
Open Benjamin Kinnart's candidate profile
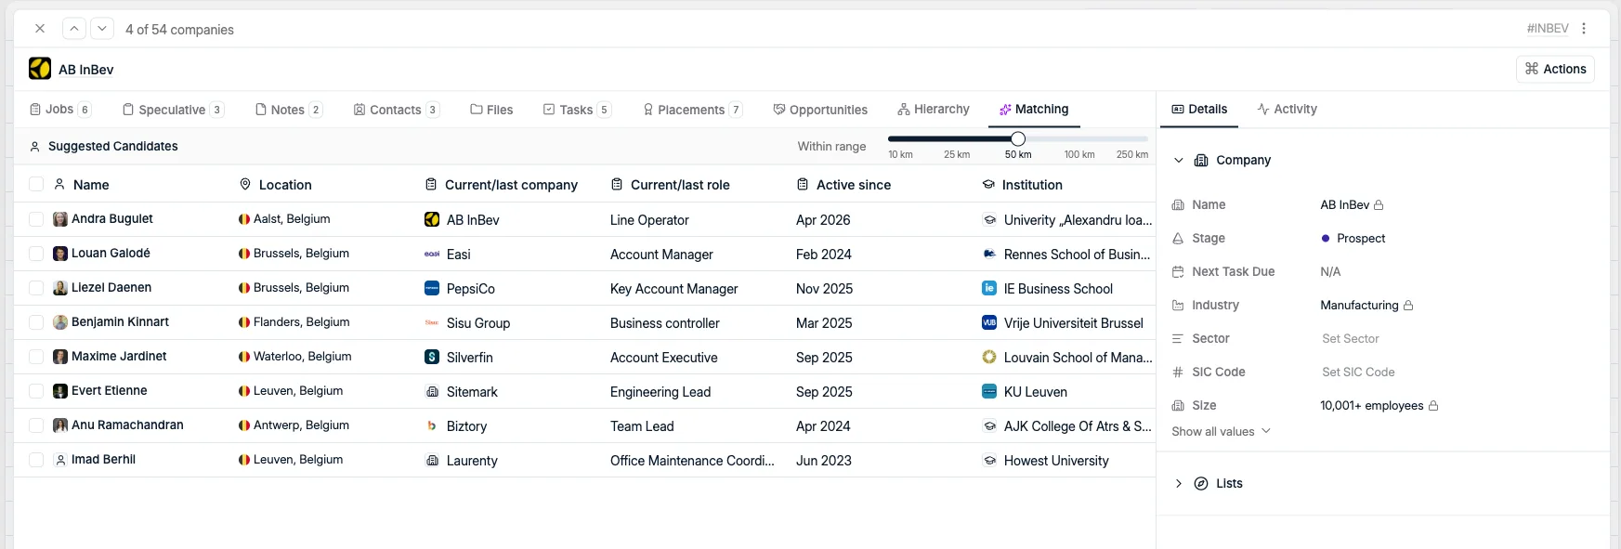click(x=120, y=322)
